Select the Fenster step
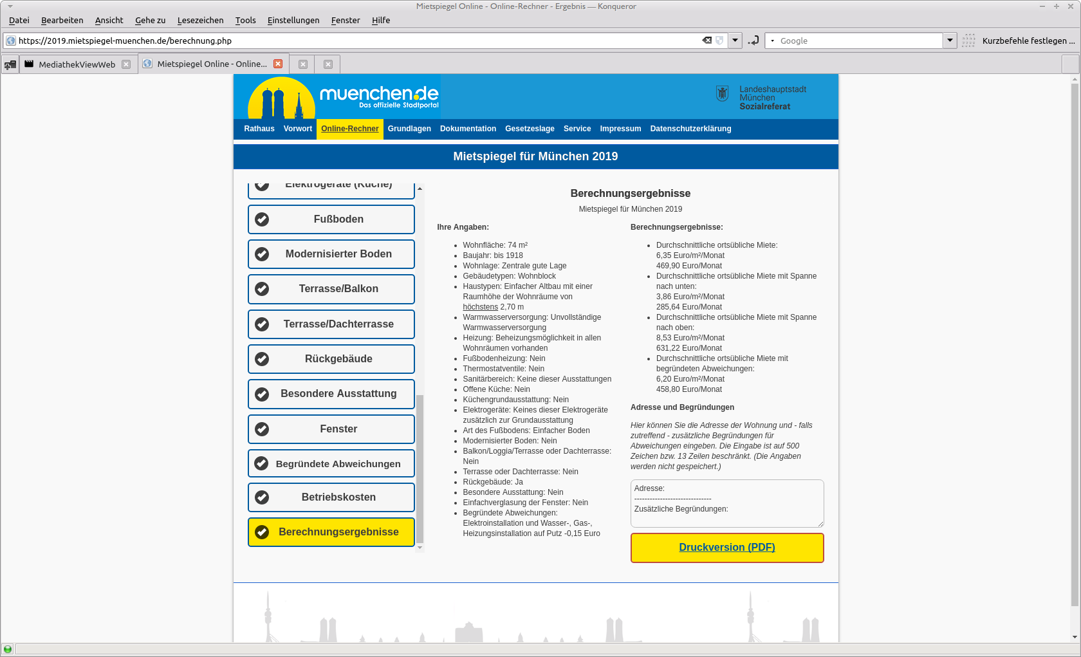The image size is (1081, 657). click(x=331, y=429)
